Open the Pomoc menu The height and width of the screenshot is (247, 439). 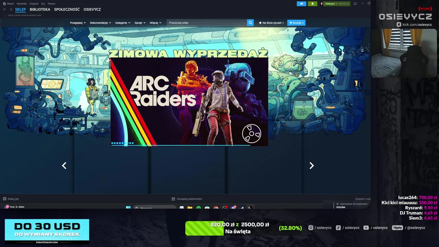[x=51, y=4]
